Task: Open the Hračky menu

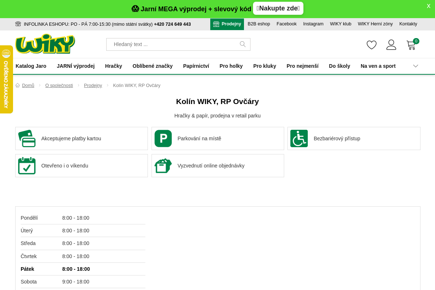Action: point(113,66)
